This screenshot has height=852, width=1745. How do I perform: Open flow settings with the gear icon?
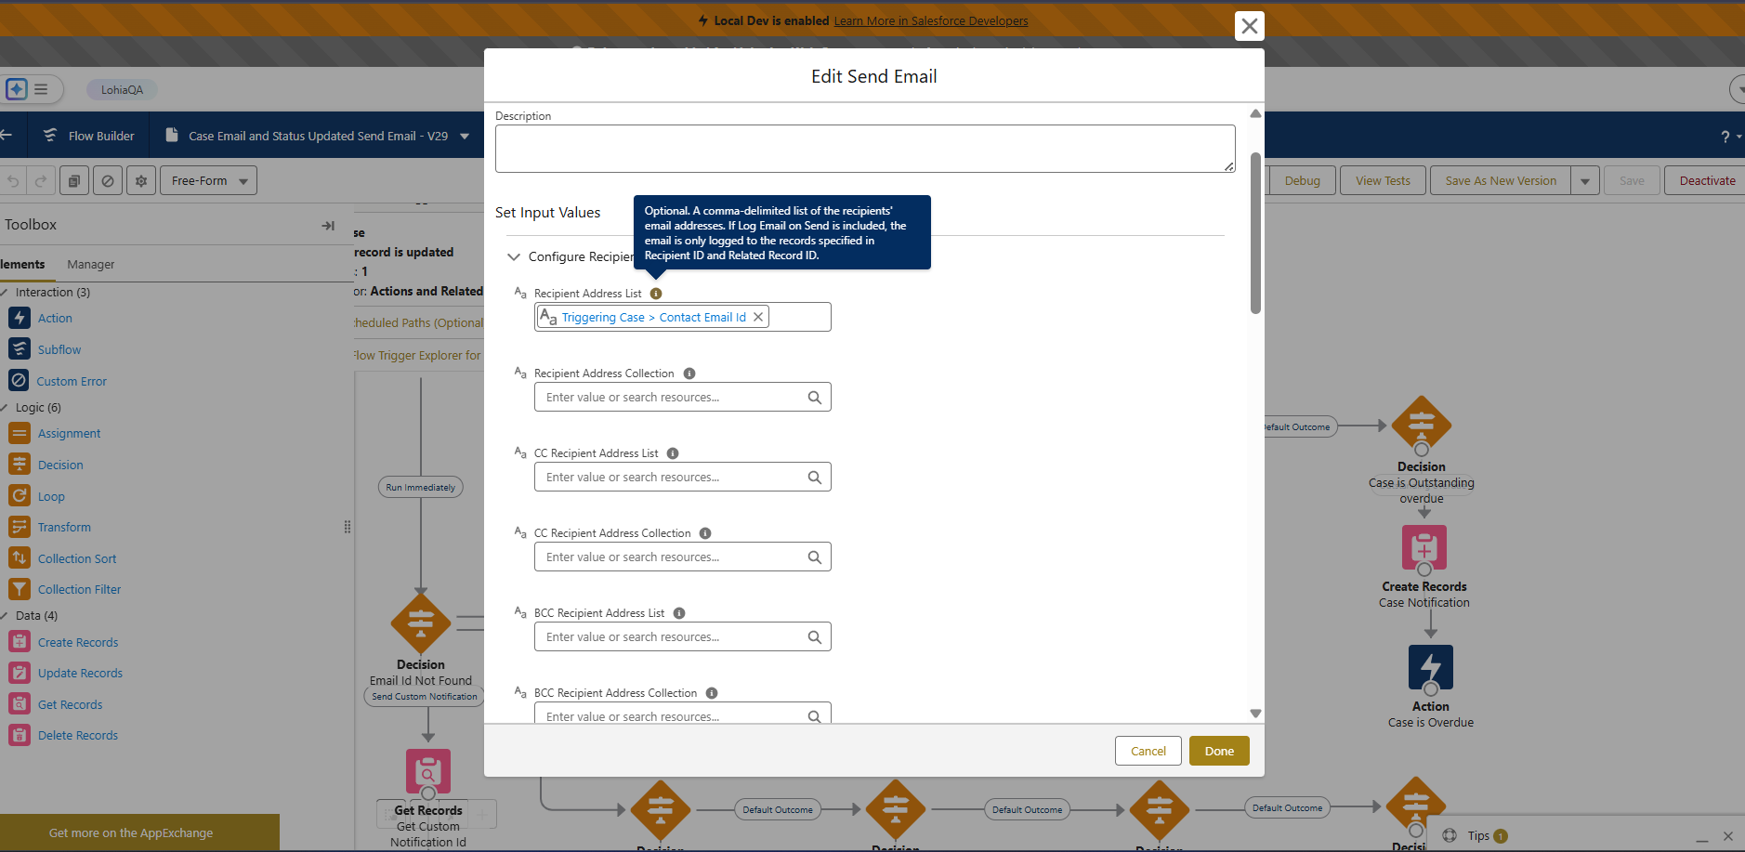tap(140, 180)
